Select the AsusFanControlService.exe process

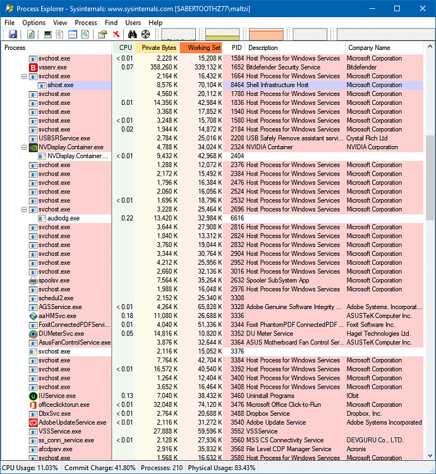click(x=212, y=343)
